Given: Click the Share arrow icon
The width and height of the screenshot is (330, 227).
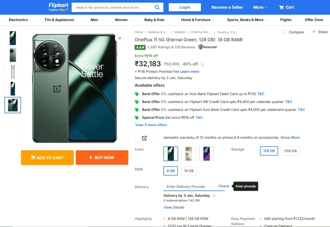Looking at the screenshot, I should [x=314, y=32].
